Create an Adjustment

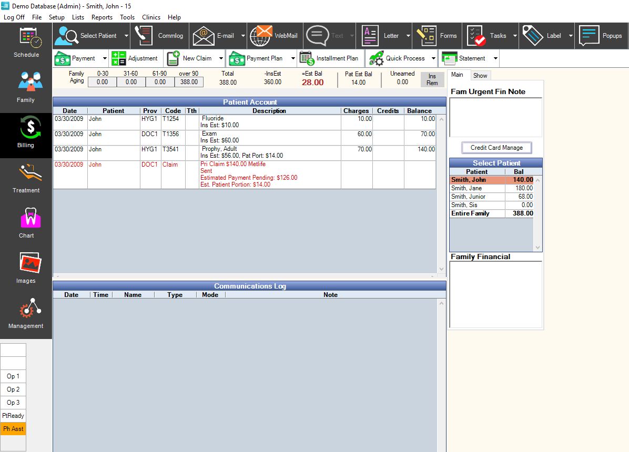tap(136, 58)
